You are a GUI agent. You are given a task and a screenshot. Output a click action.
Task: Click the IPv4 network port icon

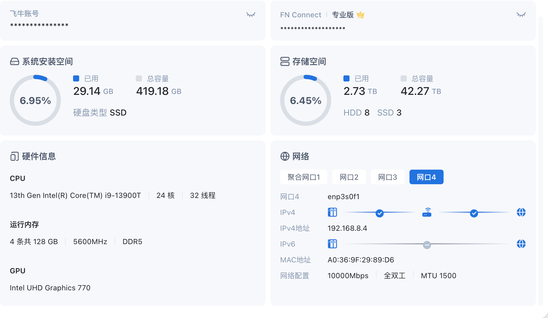tap(332, 213)
